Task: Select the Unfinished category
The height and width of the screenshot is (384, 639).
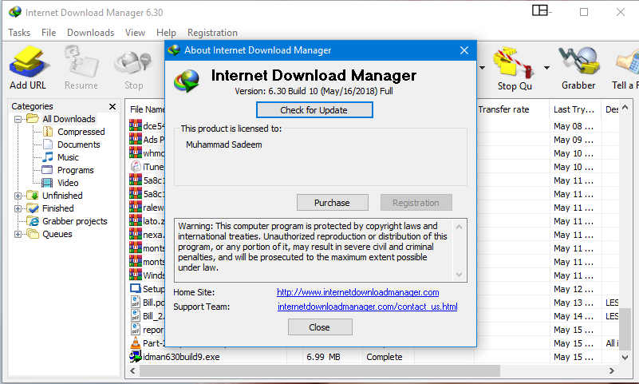Action: pos(62,196)
